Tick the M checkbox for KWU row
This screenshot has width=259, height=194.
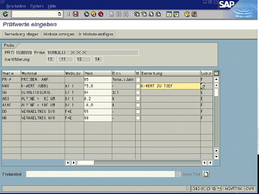138,86
